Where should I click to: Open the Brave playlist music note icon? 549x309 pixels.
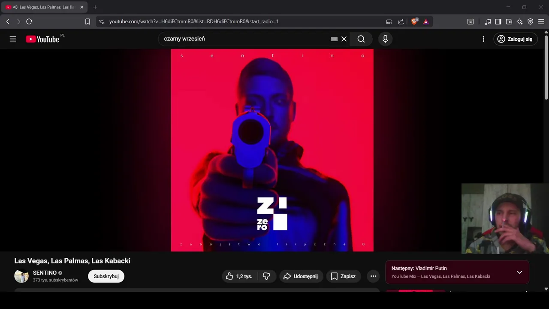[488, 21]
